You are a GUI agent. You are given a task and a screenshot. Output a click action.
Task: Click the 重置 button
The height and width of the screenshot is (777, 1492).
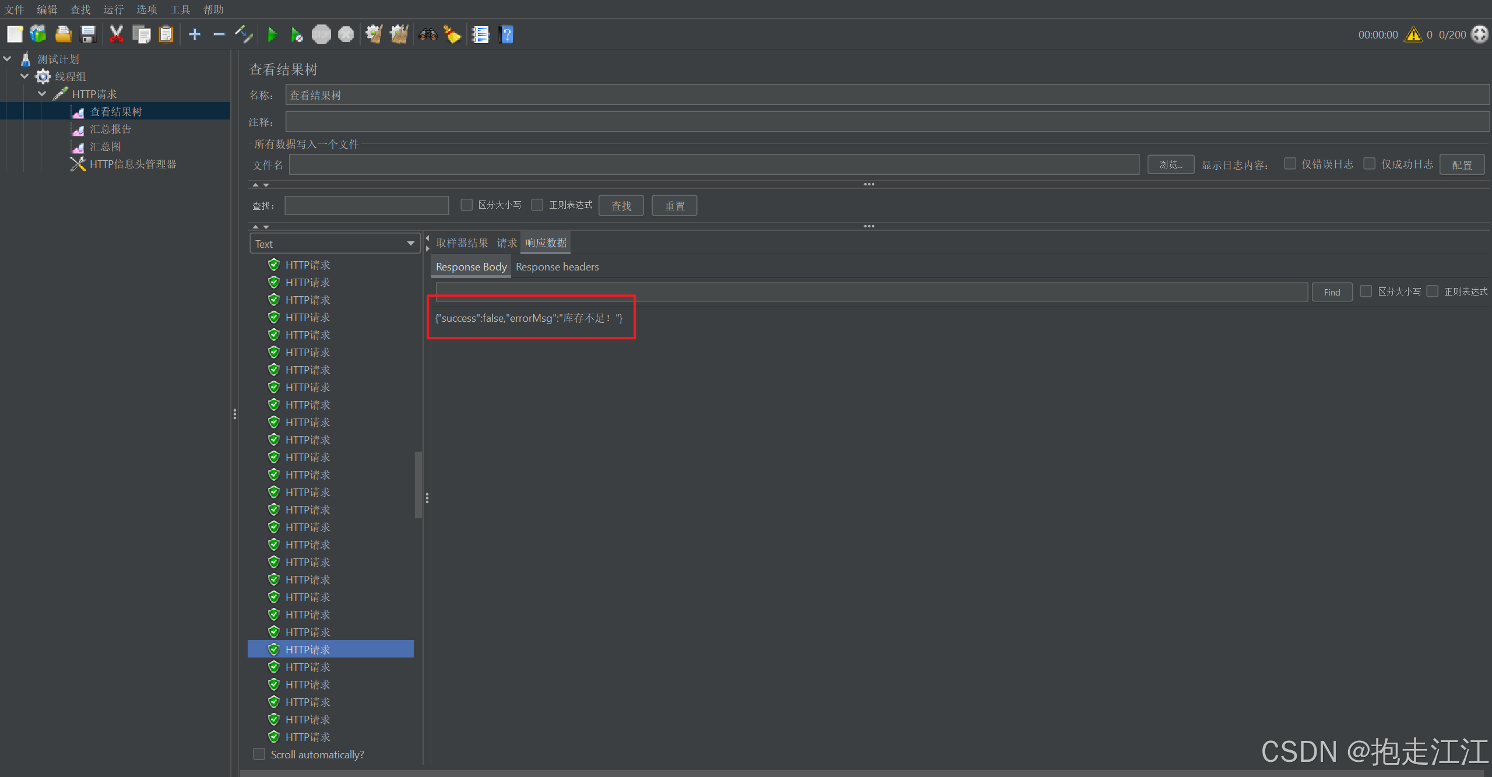pyautogui.click(x=674, y=205)
